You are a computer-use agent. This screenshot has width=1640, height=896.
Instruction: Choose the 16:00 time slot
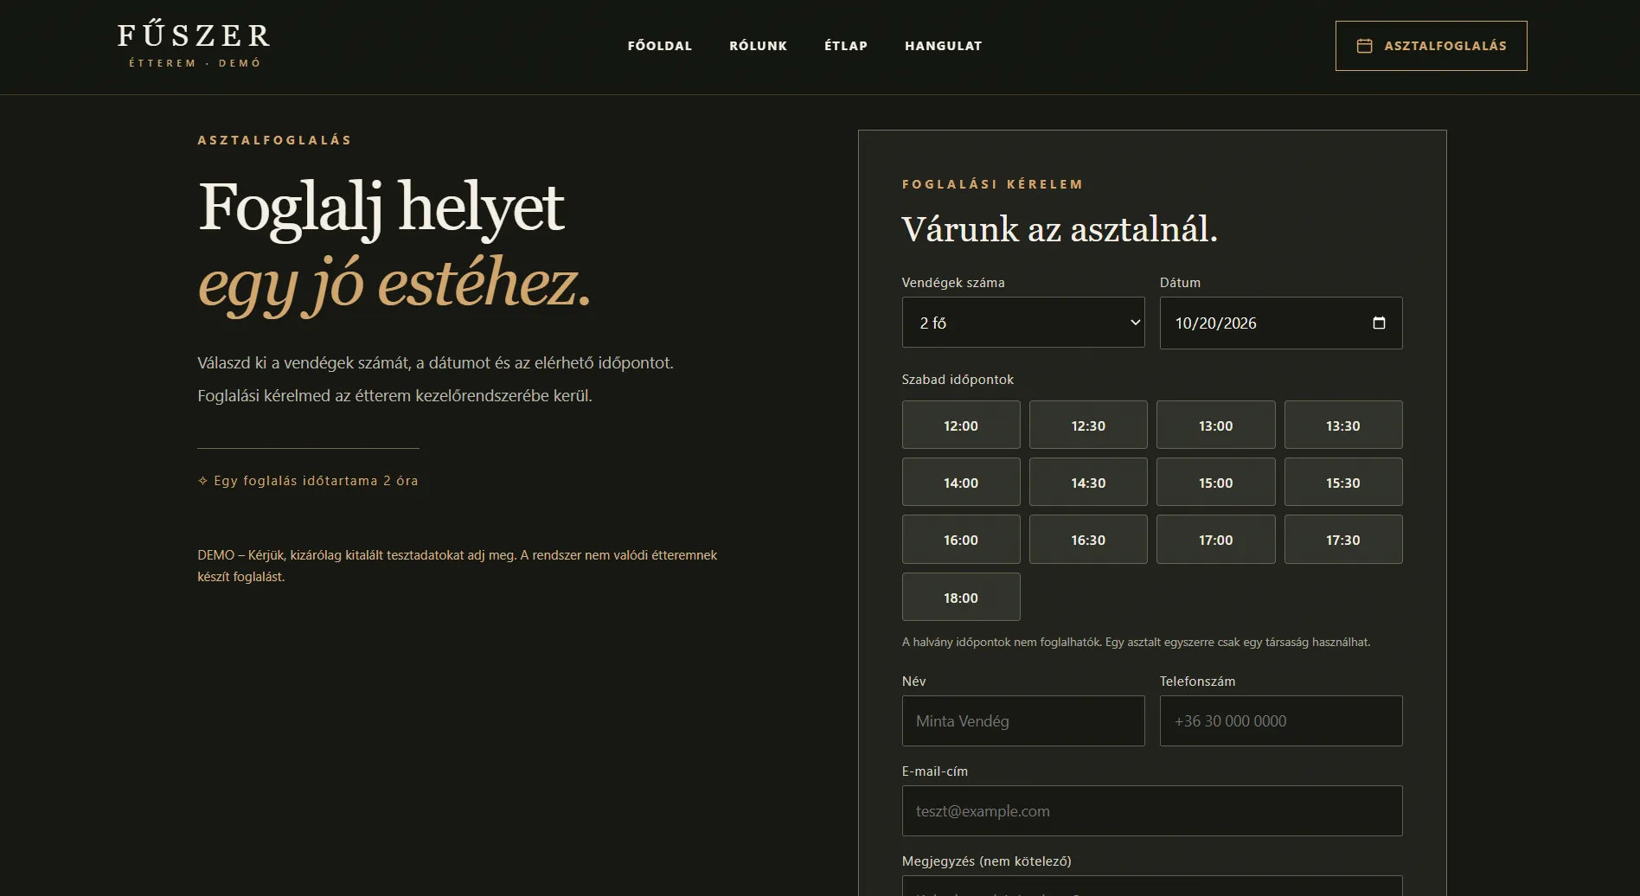pos(961,540)
